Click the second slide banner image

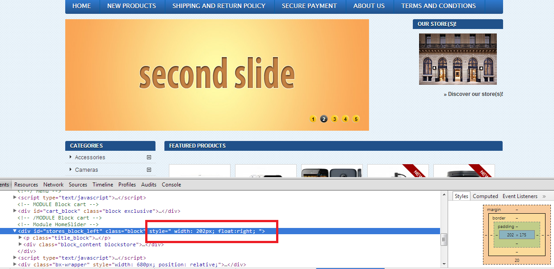click(217, 75)
